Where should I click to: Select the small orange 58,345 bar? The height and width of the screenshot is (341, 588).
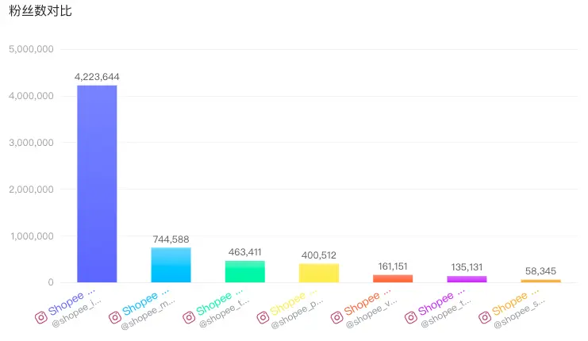click(x=541, y=281)
